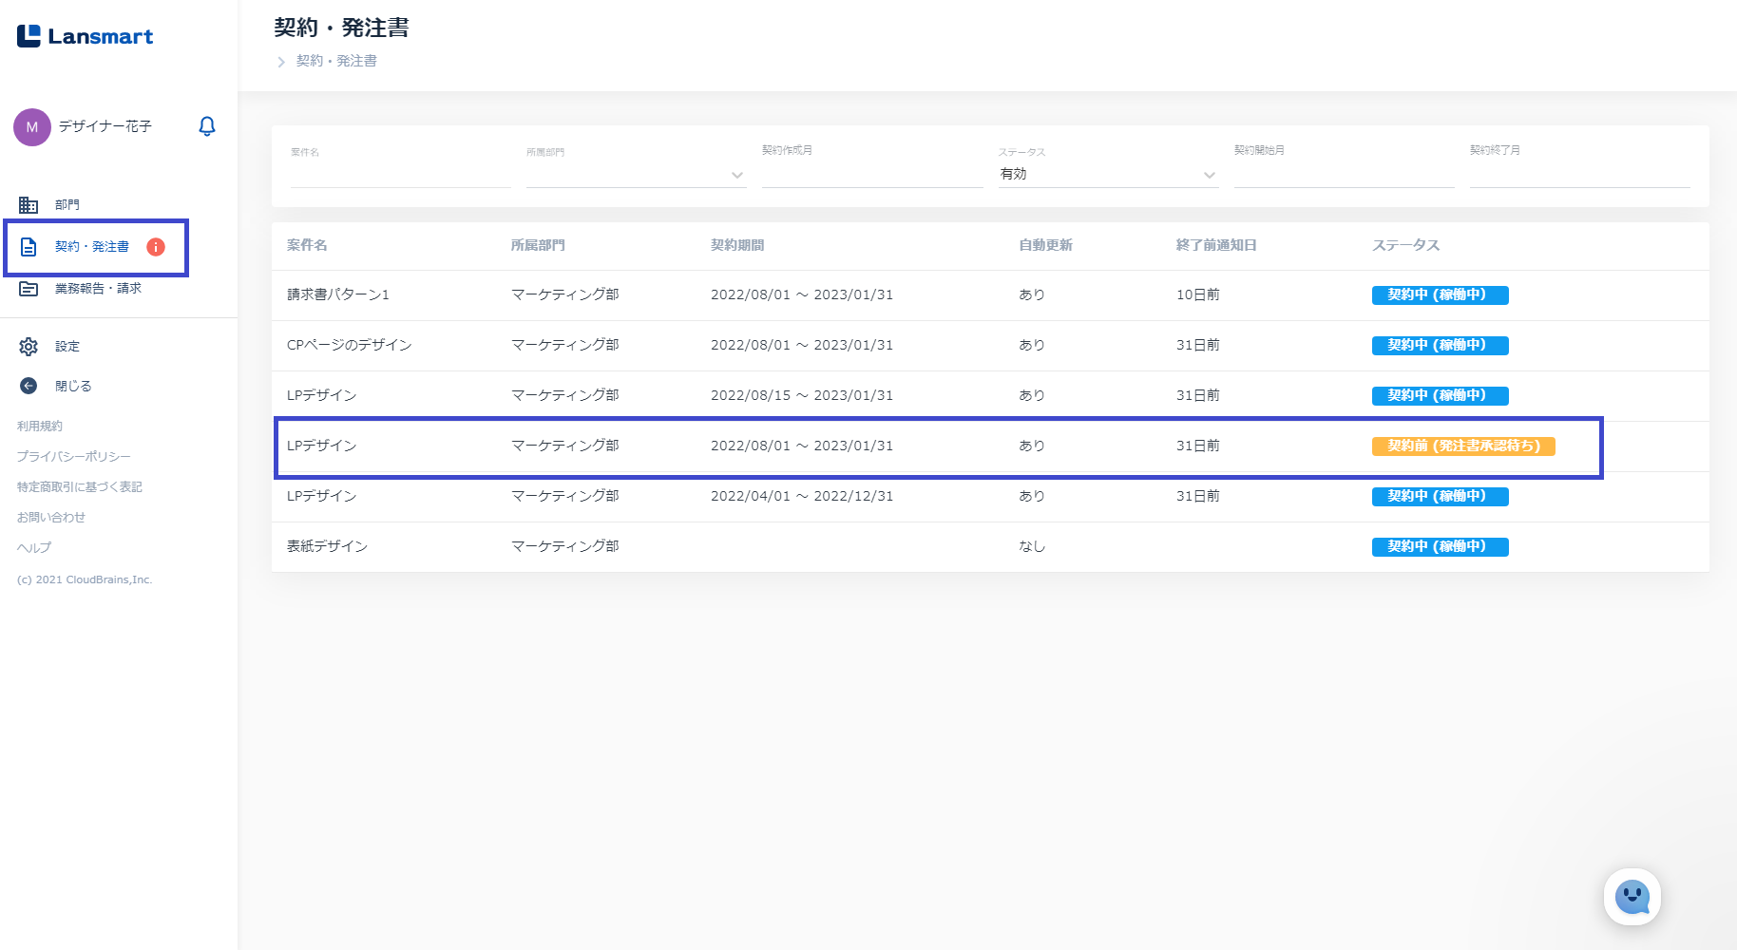Viewport: 1737px width, 950px height.
Task: Click the 閉じる back arrow icon
Action: (x=29, y=386)
